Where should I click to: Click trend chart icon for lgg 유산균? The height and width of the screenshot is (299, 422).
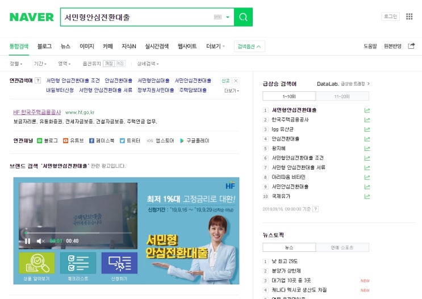click(x=367, y=129)
